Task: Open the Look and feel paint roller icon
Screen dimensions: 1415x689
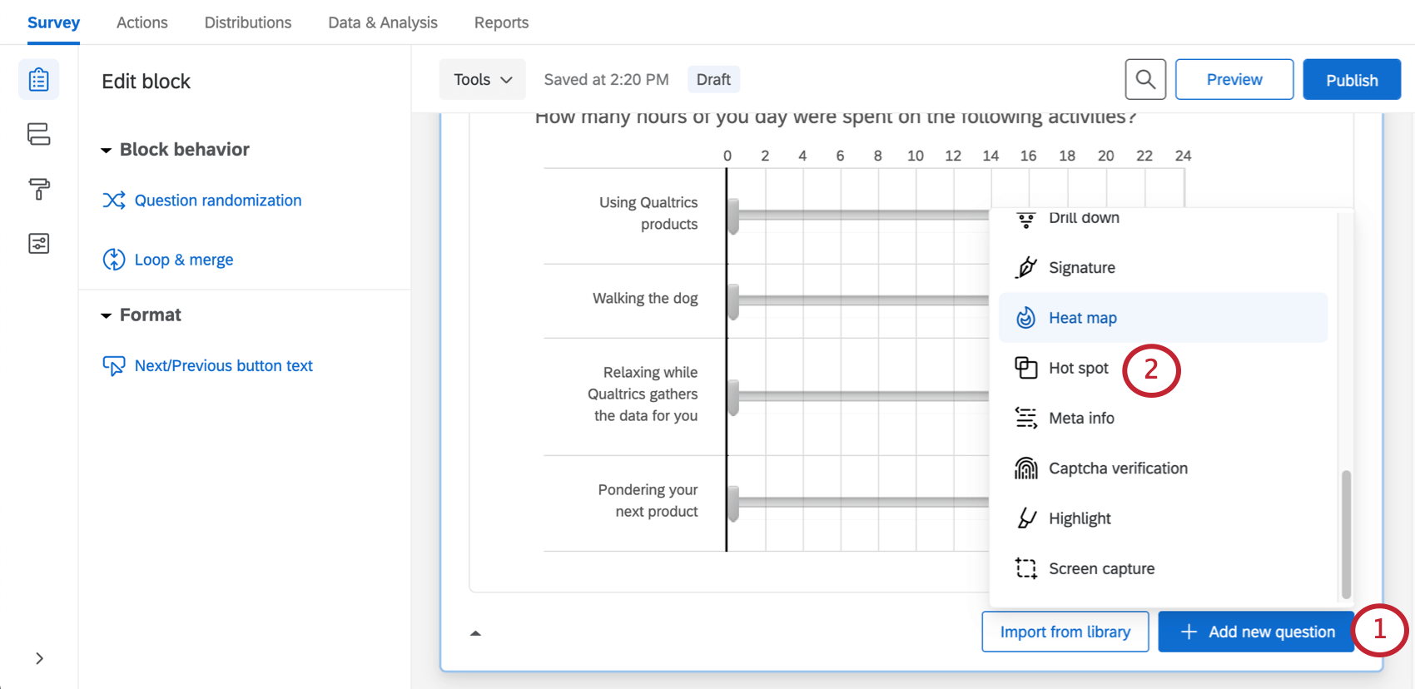Action: tap(38, 189)
